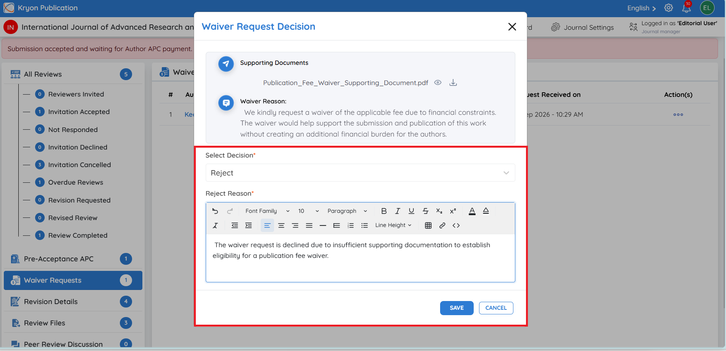Open the Line Height dropdown
The width and height of the screenshot is (726, 351).
tap(393, 225)
